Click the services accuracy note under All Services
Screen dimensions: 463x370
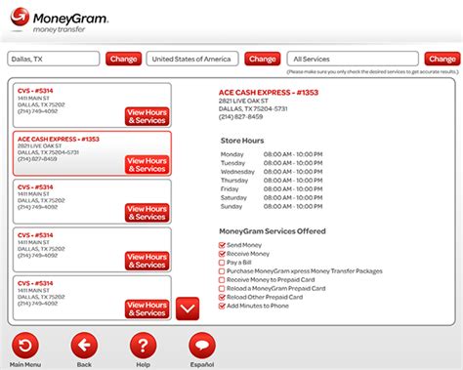372,72
